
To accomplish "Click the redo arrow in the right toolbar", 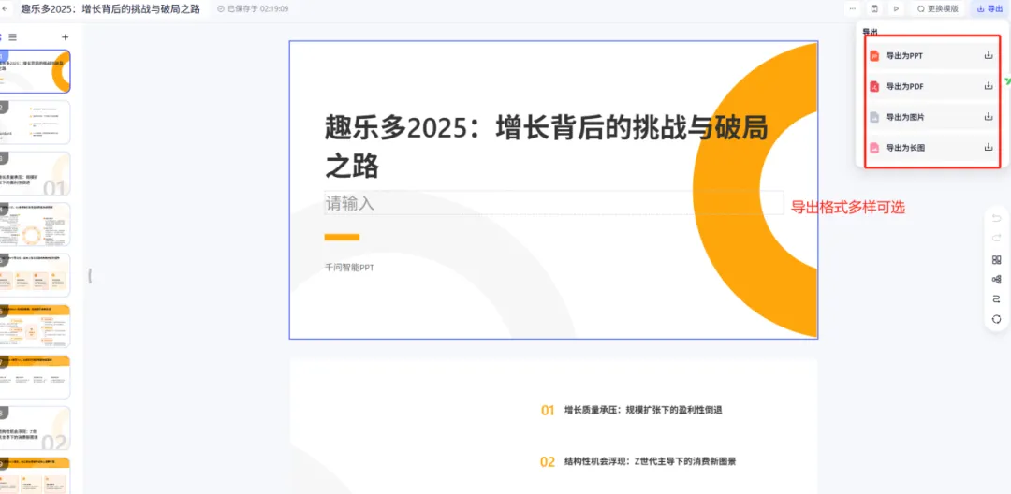I will [996, 238].
